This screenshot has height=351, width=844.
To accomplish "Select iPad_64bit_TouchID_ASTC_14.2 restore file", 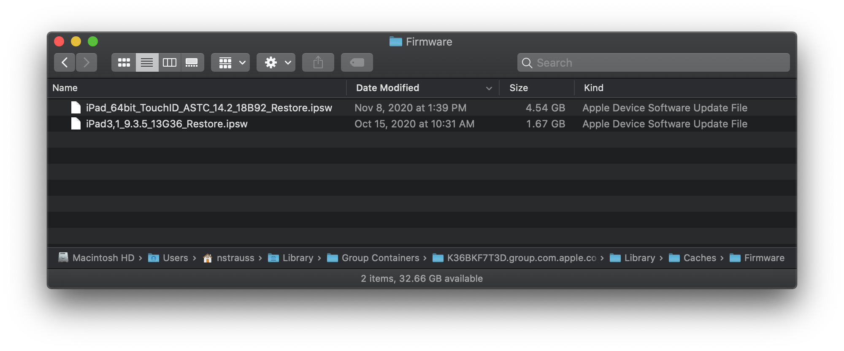I will pyautogui.click(x=209, y=108).
